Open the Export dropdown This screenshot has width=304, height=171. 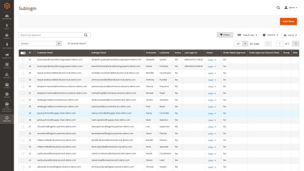point(290,35)
